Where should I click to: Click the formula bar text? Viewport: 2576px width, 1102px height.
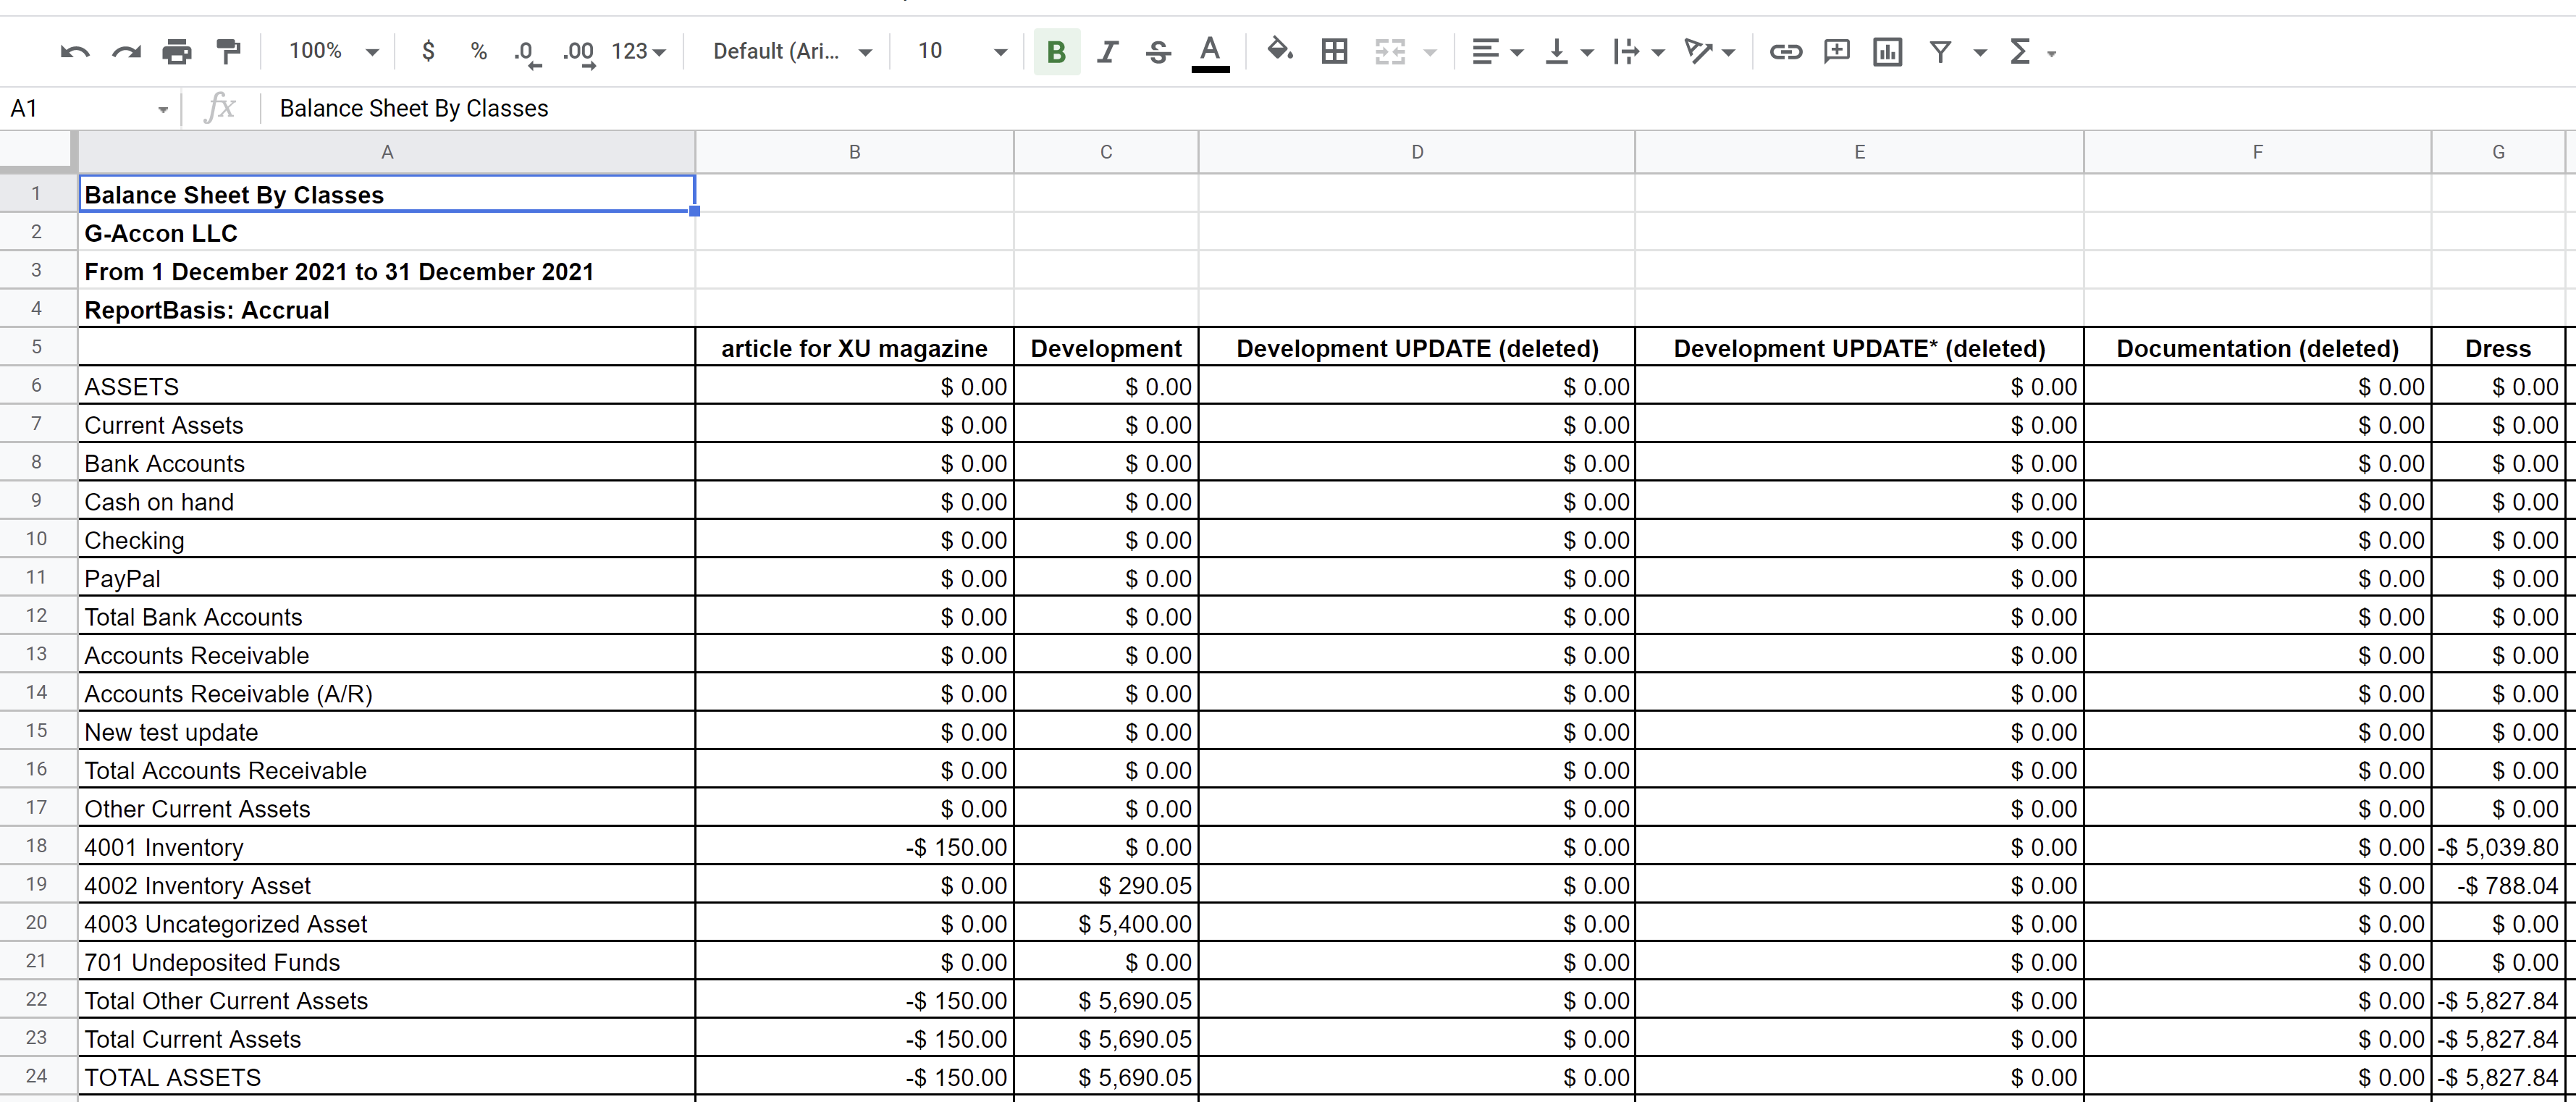[414, 108]
